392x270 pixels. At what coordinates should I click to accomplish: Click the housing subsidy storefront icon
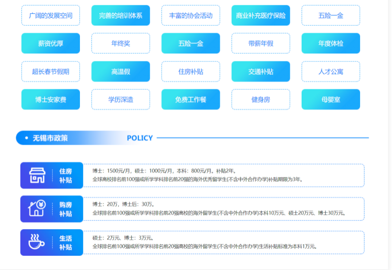point(37,175)
